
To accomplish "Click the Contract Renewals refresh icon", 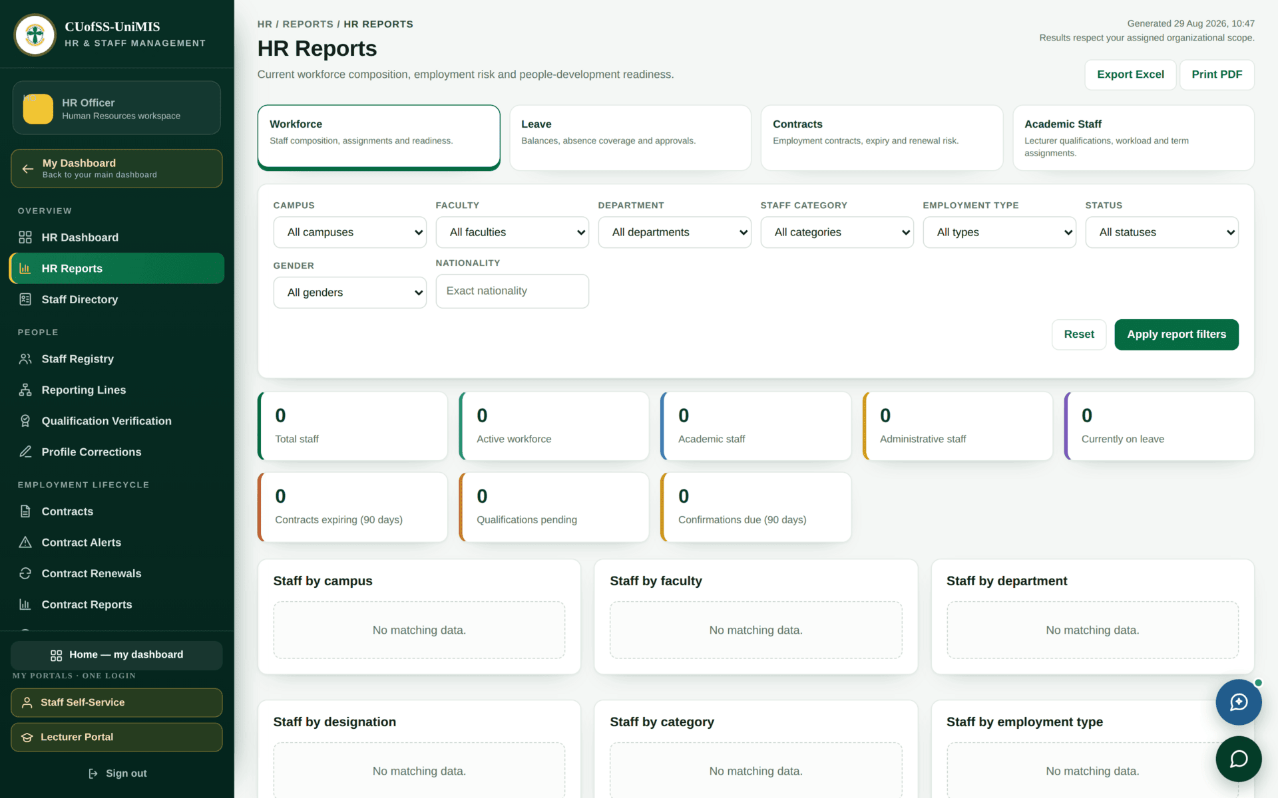I will pyautogui.click(x=25, y=573).
